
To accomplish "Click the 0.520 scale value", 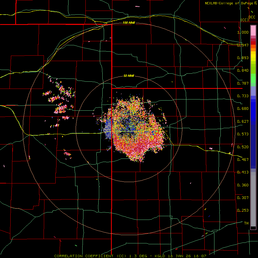I will tap(243, 147).
